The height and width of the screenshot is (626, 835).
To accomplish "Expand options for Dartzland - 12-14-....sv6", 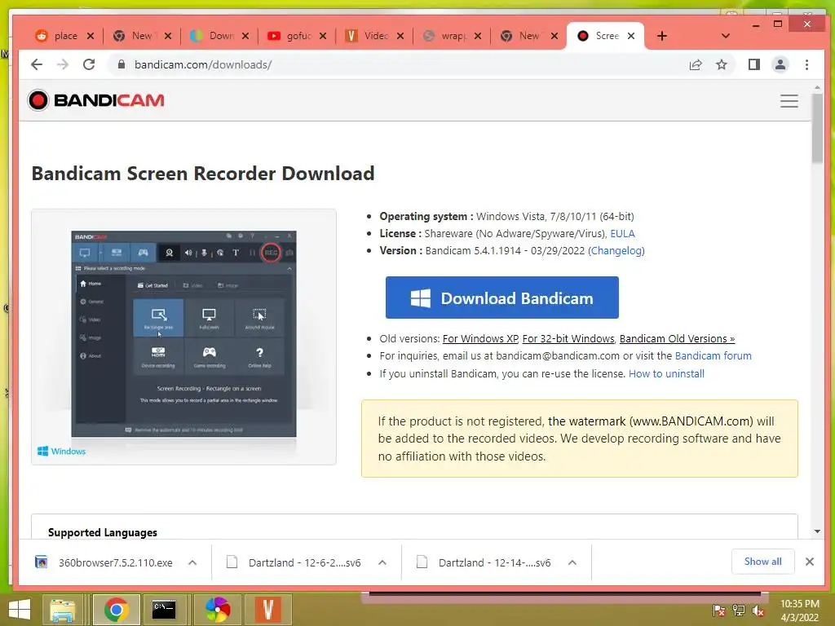I will pyautogui.click(x=572, y=562).
